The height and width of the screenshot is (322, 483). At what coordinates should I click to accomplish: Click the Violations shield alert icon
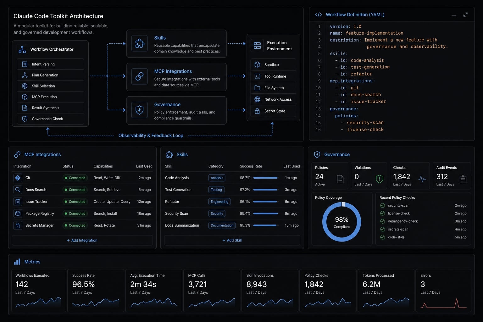(x=380, y=179)
